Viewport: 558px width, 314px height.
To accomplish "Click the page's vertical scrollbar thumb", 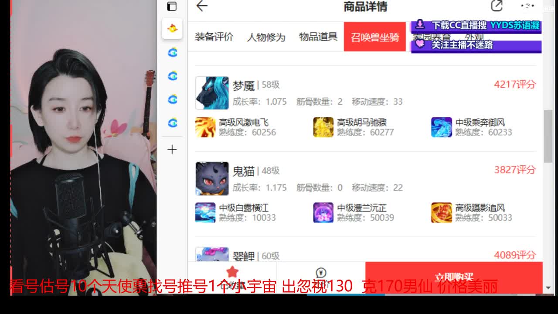I will 548,136.
